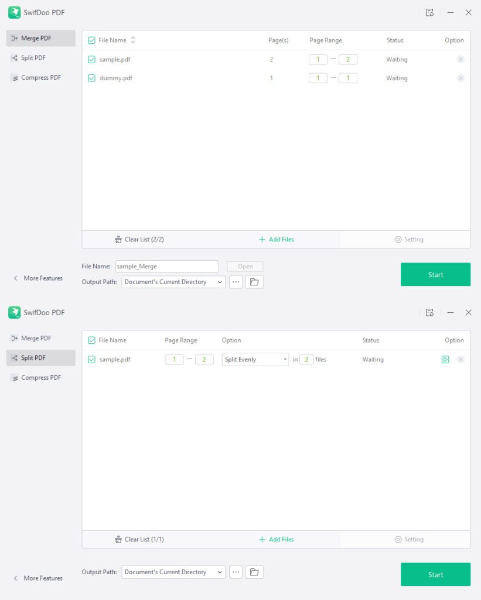Select Merge PDF tab in top window

click(x=40, y=38)
